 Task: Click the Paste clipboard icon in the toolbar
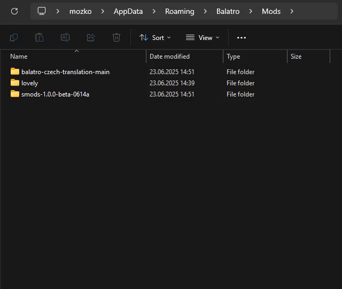pos(40,37)
